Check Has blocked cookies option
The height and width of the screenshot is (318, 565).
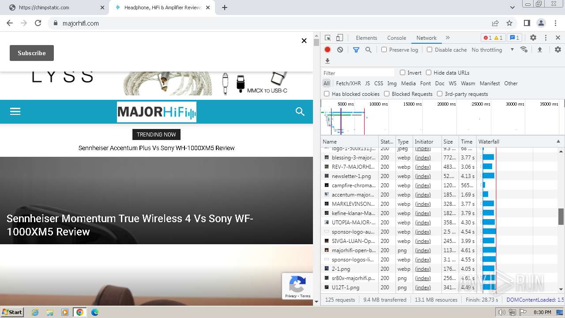(327, 94)
